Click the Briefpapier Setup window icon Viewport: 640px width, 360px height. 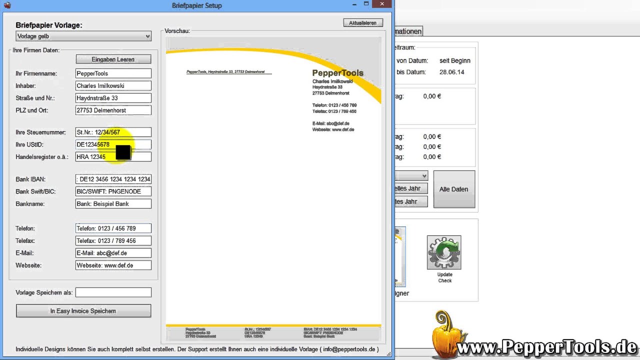[x=7, y=5]
